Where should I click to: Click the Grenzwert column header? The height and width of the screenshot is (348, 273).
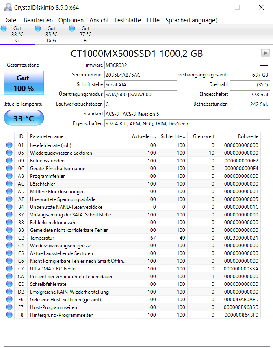click(x=202, y=136)
